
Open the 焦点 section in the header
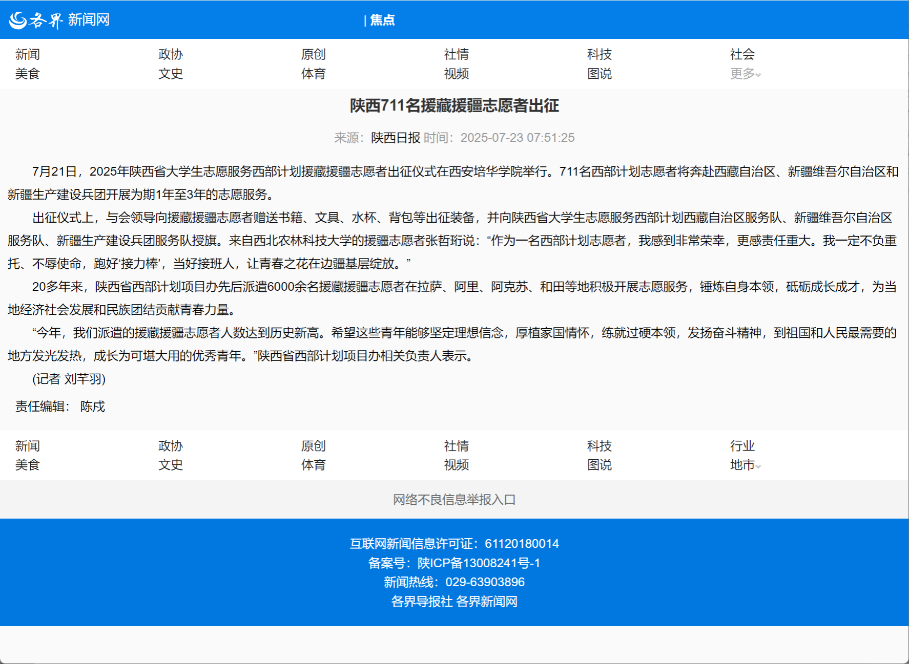[382, 20]
